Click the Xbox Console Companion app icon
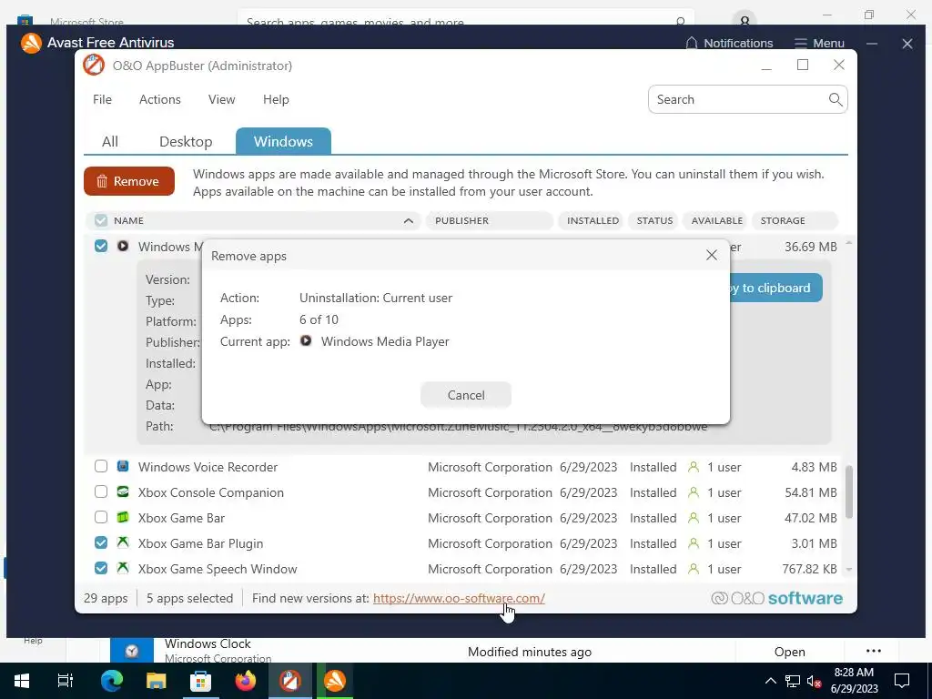The width and height of the screenshot is (932, 699). point(123,491)
